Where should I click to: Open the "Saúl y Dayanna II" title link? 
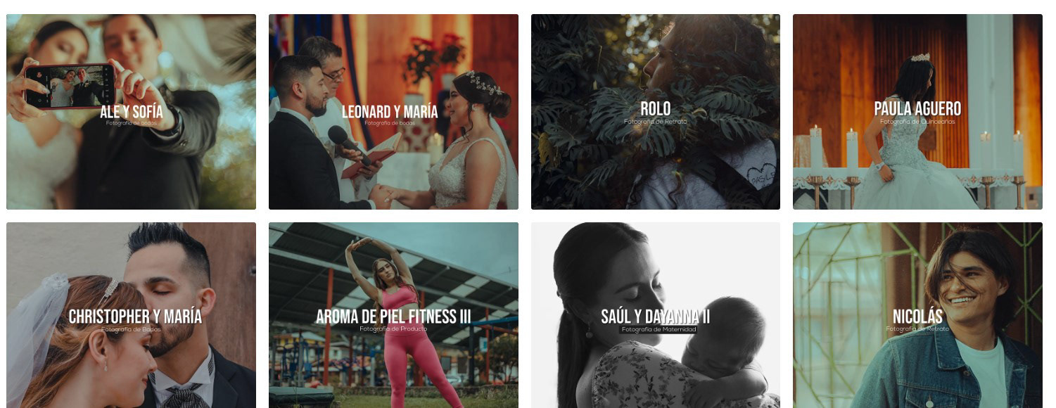coord(655,317)
